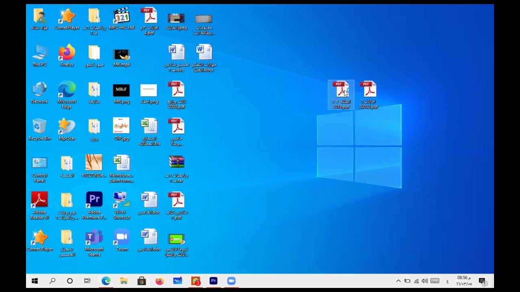The height and width of the screenshot is (292, 520).
Task: Select the اجابات 20202.pdf file
Action: [x=368, y=95]
